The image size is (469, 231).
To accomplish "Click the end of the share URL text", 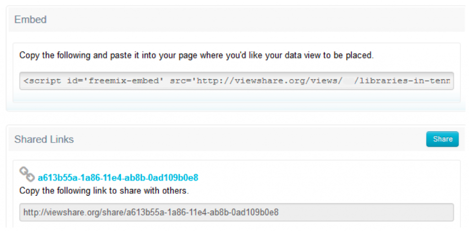I will tap(278, 212).
